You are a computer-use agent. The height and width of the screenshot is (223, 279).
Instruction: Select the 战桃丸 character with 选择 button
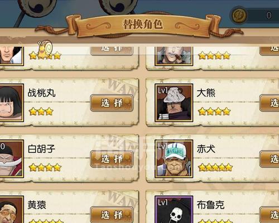coord(112,103)
